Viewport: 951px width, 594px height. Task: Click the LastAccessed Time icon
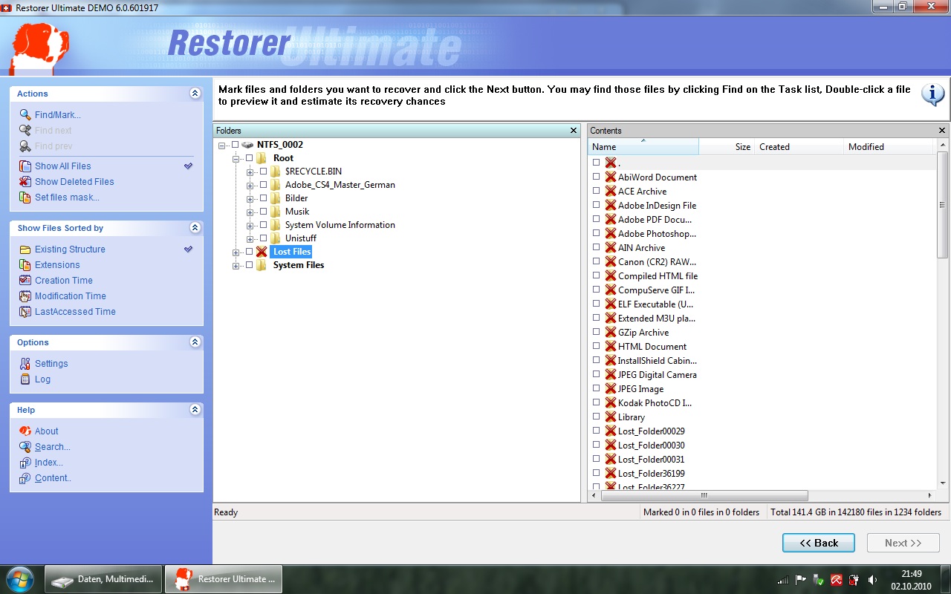coord(25,312)
